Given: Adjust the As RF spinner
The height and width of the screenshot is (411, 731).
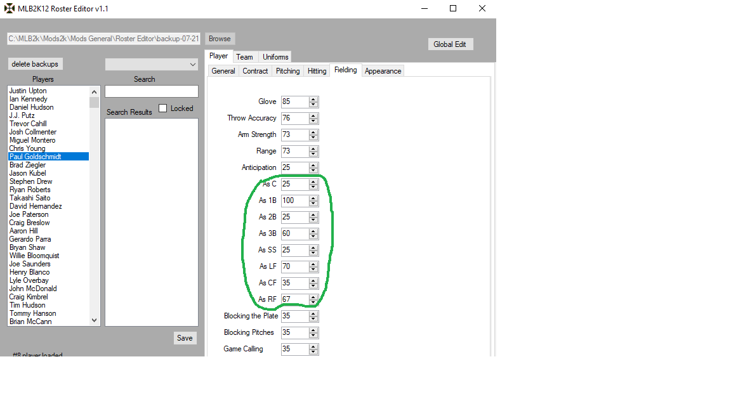Looking at the screenshot, I should pos(313,299).
